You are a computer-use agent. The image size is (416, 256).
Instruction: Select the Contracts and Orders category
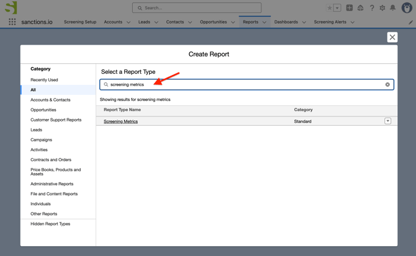[x=51, y=160]
